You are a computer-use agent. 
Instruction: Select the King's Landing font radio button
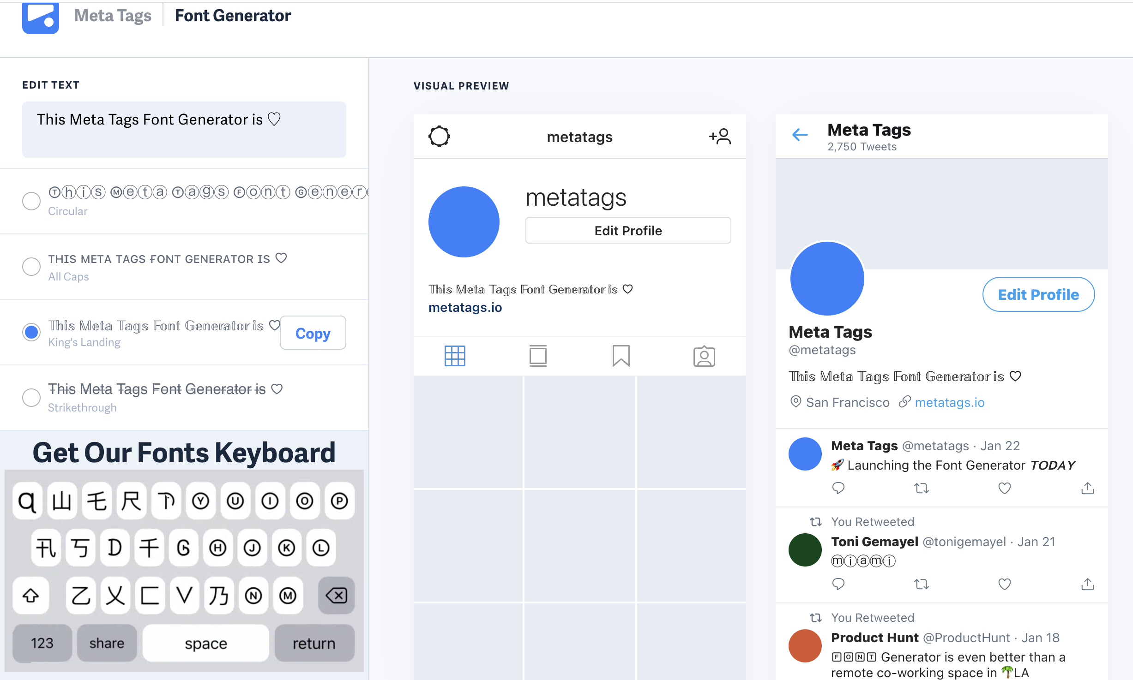[31, 332]
